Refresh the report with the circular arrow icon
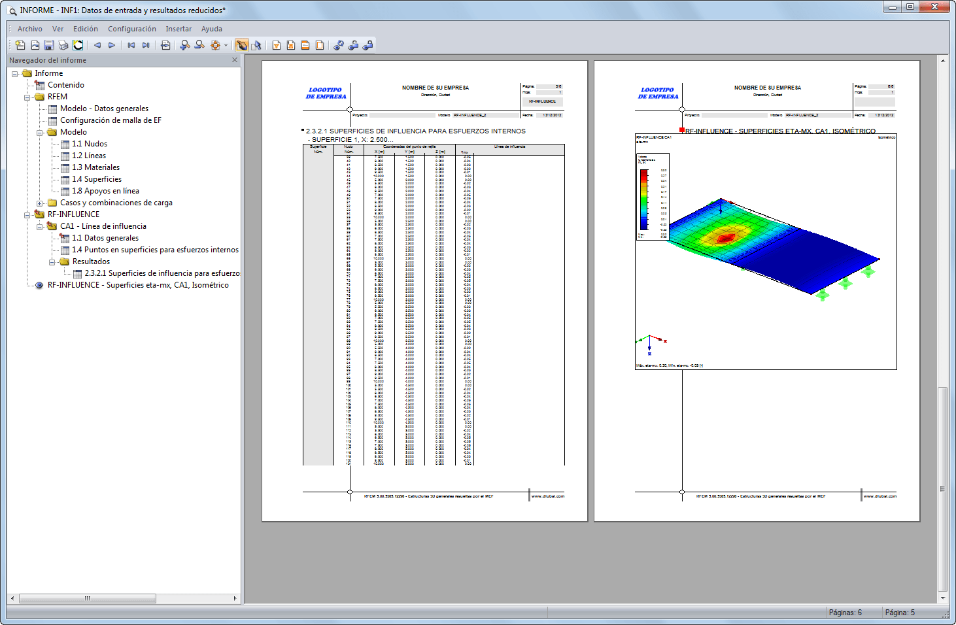The width and height of the screenshot is (956, 625). coord(78,45)
